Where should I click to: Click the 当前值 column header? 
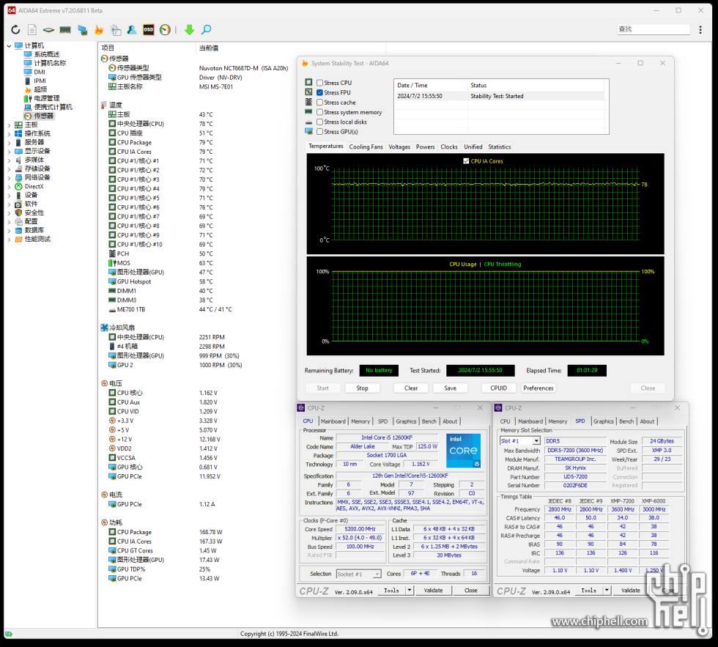(x=209, y=48)
